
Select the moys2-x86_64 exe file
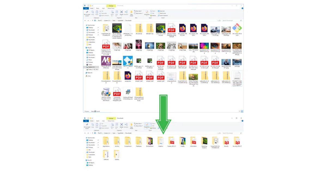click(106, 63)
